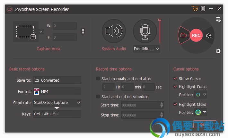Image resolution: width=228 pixels, height=138 pixels.
Task: Open the Hightlight Cursor pointer color dropdown
Action: (x=201, y=95)
